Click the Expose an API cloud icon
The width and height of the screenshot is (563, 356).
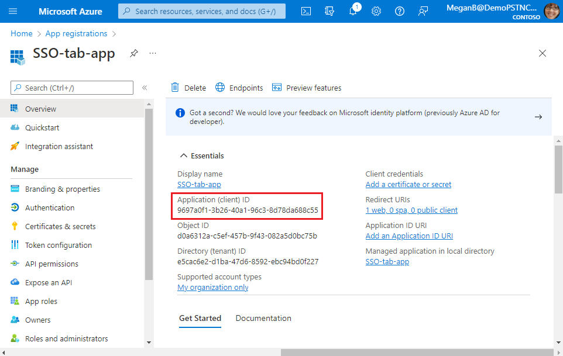15,282
